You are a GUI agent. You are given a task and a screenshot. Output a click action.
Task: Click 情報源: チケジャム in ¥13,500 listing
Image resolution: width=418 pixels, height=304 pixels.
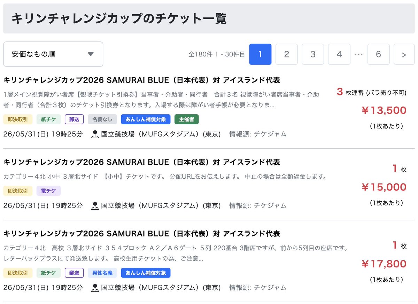[x=258, y=134]
